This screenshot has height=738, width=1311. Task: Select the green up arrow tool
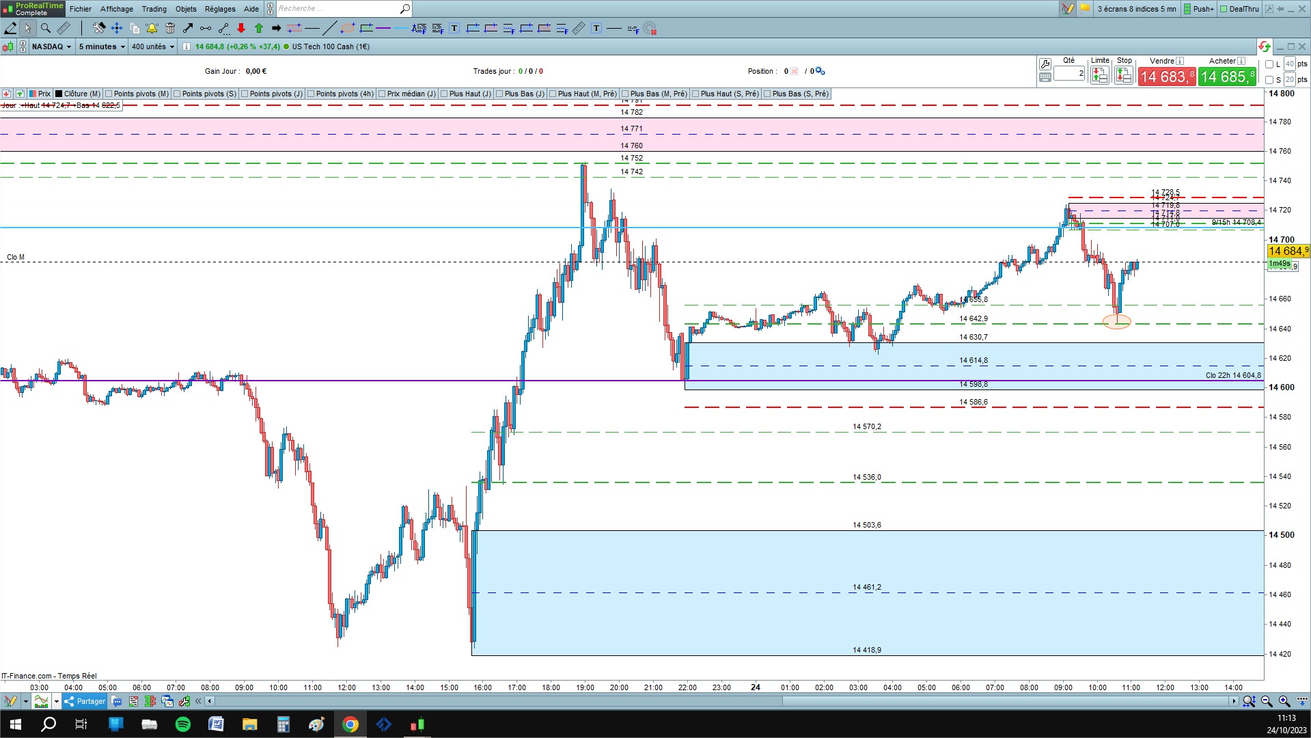[x=259, y=28]
